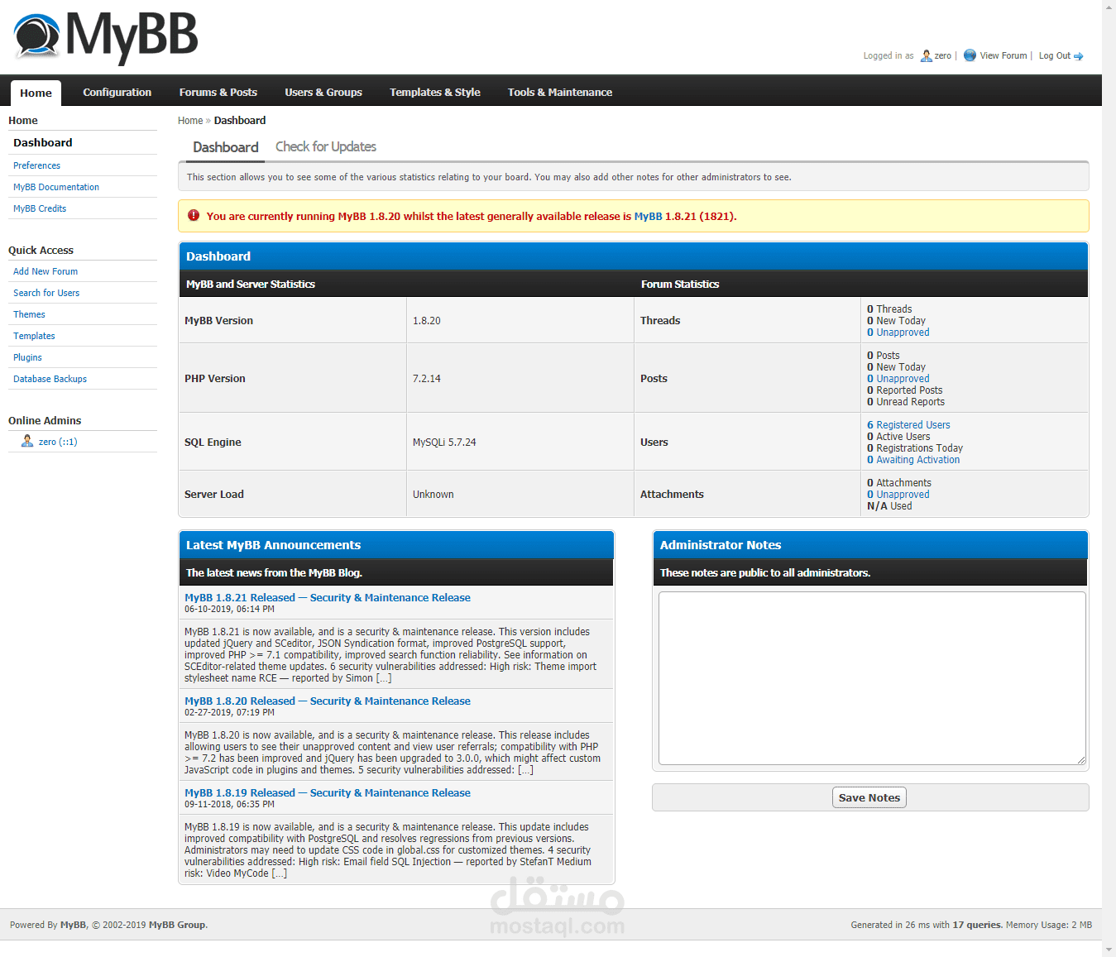Image resolution: width=1116 pixels, height=957 pixels.
Task: Open the Users & Groups menu
Action: point(323,93)
